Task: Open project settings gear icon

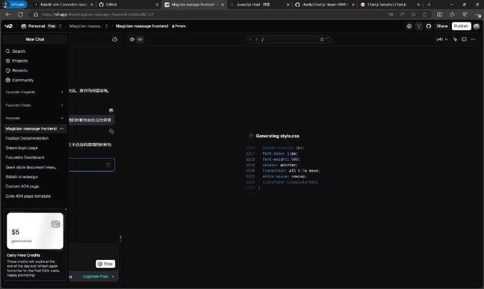Action: point(410,26)
